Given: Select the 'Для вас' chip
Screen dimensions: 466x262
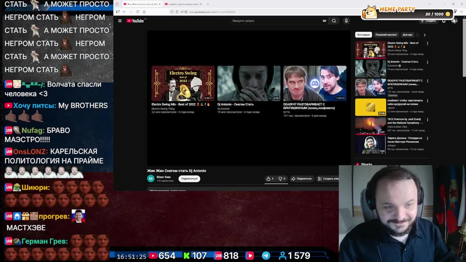Looking at the screenshot, I should point(407,35).
